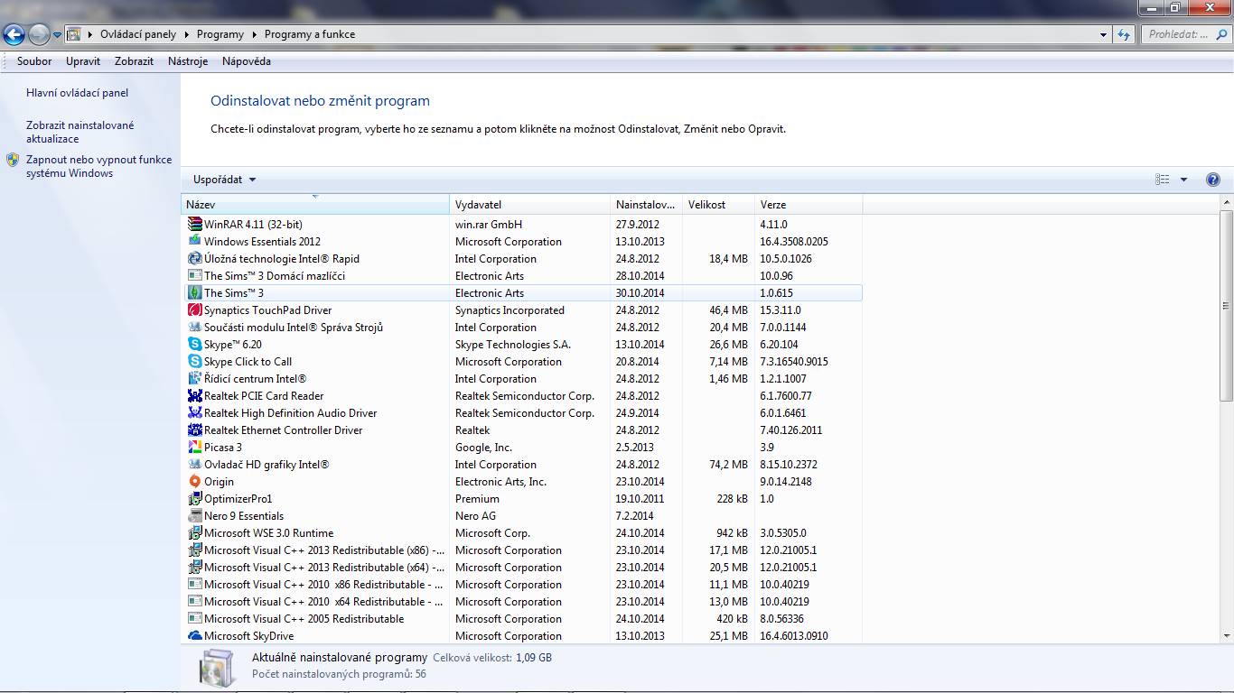Open the address bar history dropdown
The width and height of the screenshot is (1234, 693).
[x=1103, y=34]
